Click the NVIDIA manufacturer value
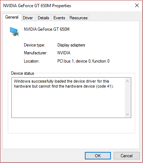This screenshot has height=163, width=143. coord(64,53)
